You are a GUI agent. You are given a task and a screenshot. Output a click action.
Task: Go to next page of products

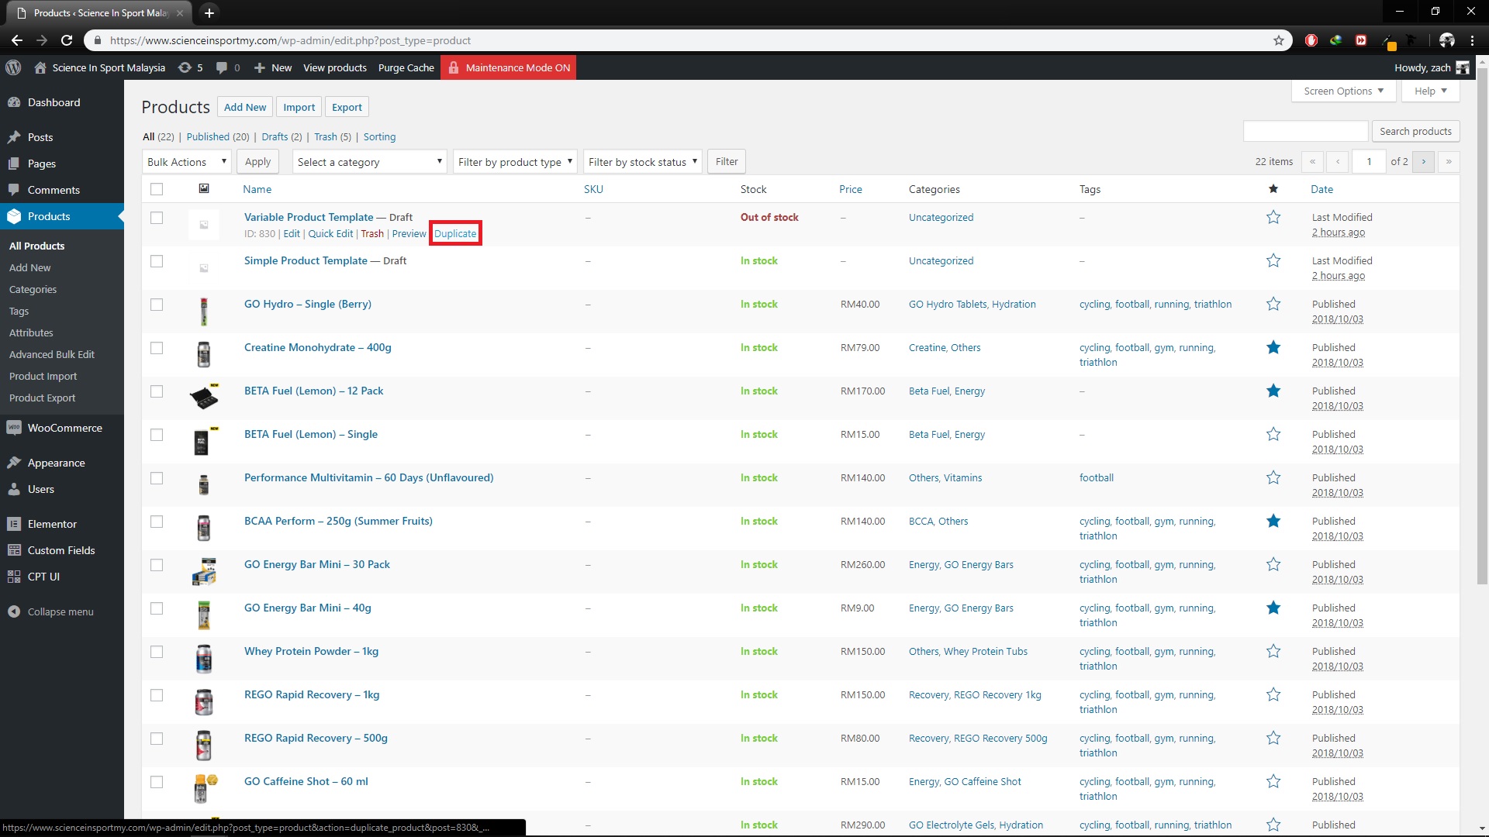(x=1424, y=162)
